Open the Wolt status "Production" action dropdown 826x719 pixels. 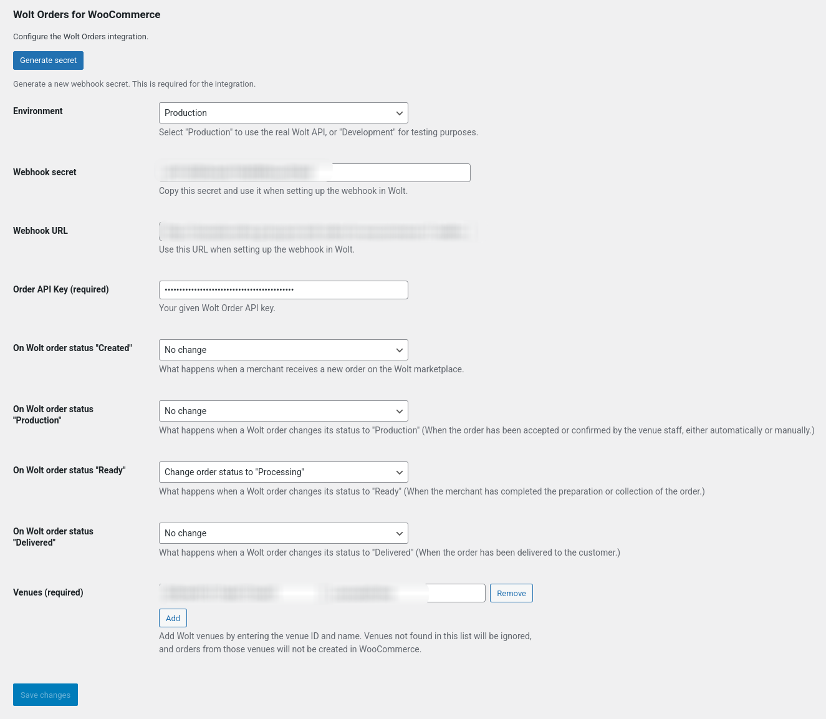(x=283, y=411)
